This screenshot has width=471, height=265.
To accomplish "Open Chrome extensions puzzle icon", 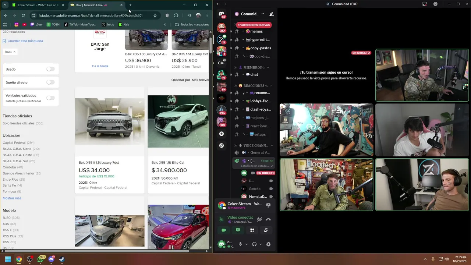I will 176,15.
